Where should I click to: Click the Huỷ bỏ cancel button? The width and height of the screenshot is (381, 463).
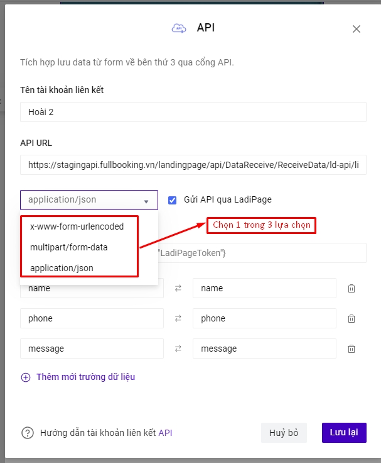(284, 433)
